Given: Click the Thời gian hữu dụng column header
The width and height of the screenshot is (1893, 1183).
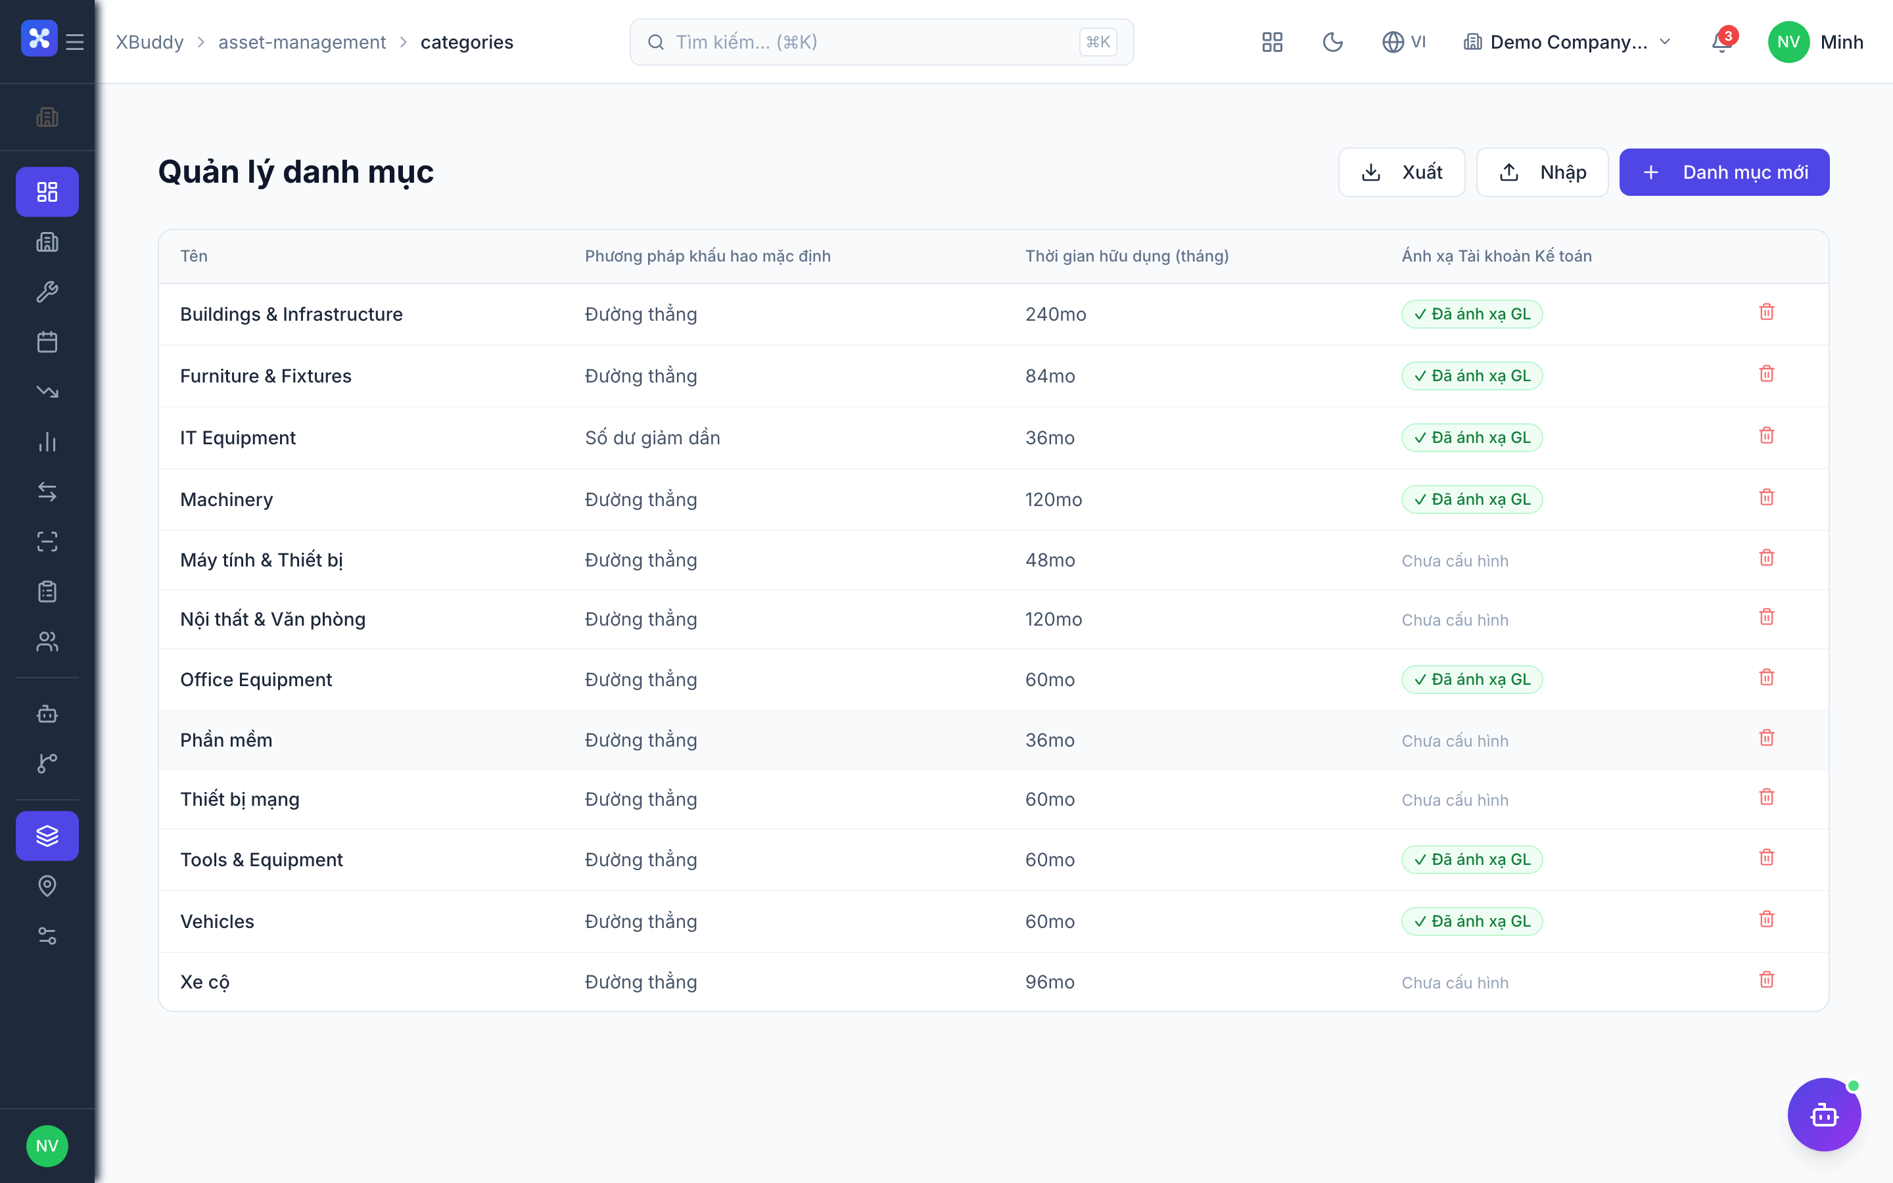Looking at the screenshot, I should pyautogui.click(x=1127, y=256).
